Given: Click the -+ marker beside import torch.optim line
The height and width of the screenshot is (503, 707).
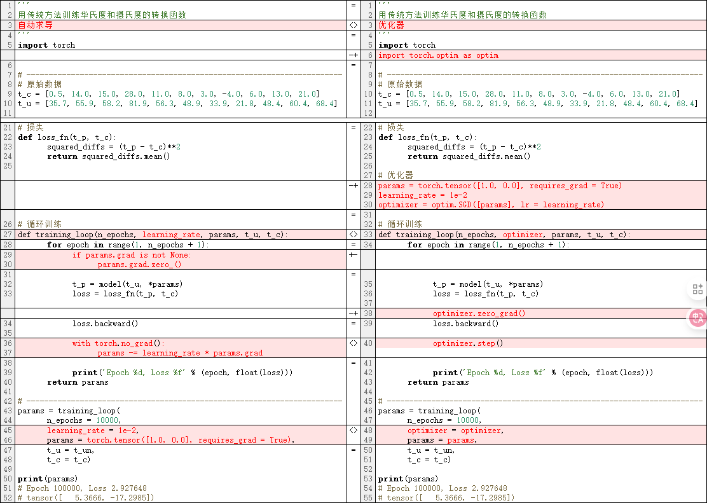Looking at the screenshot, I should pos(353,55).
